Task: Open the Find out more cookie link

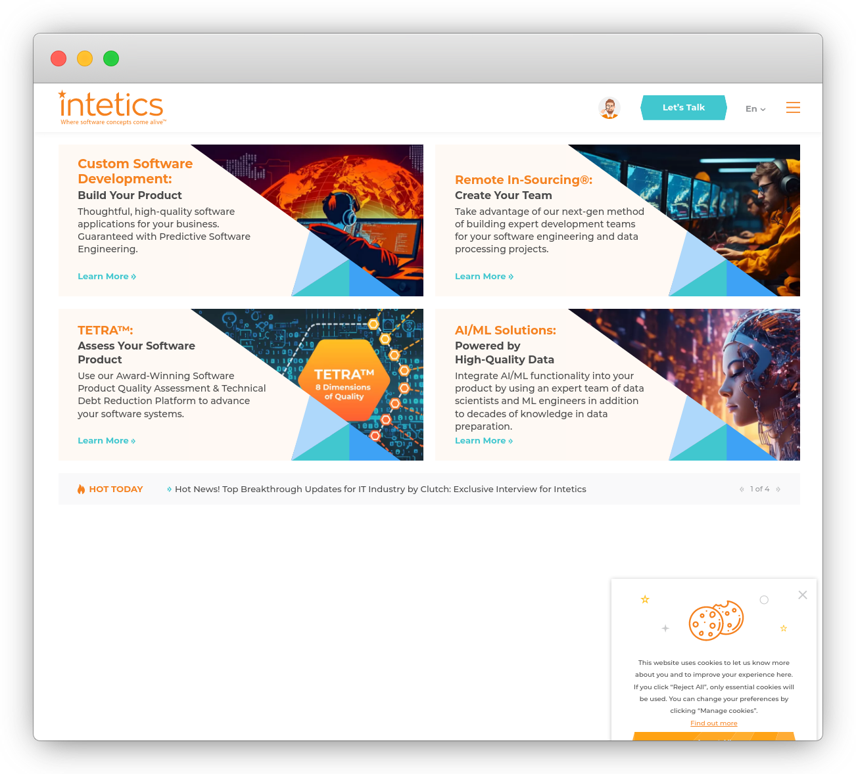Action: click(714, 723)
